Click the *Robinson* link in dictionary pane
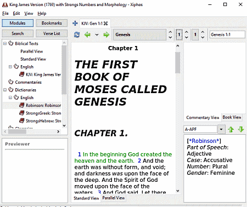247x207 pixels. point(204,141)
